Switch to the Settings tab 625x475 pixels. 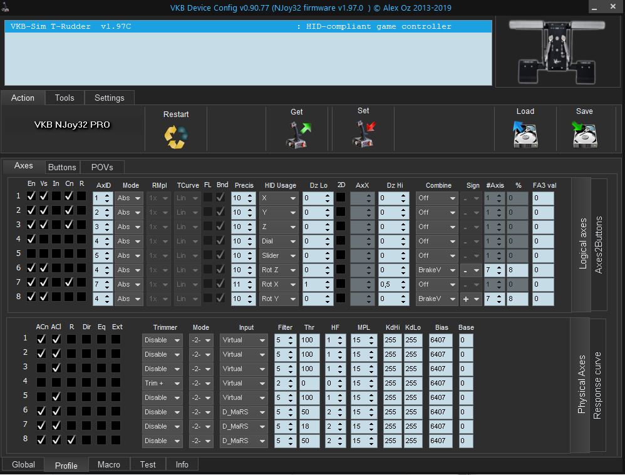click(109, 98)
